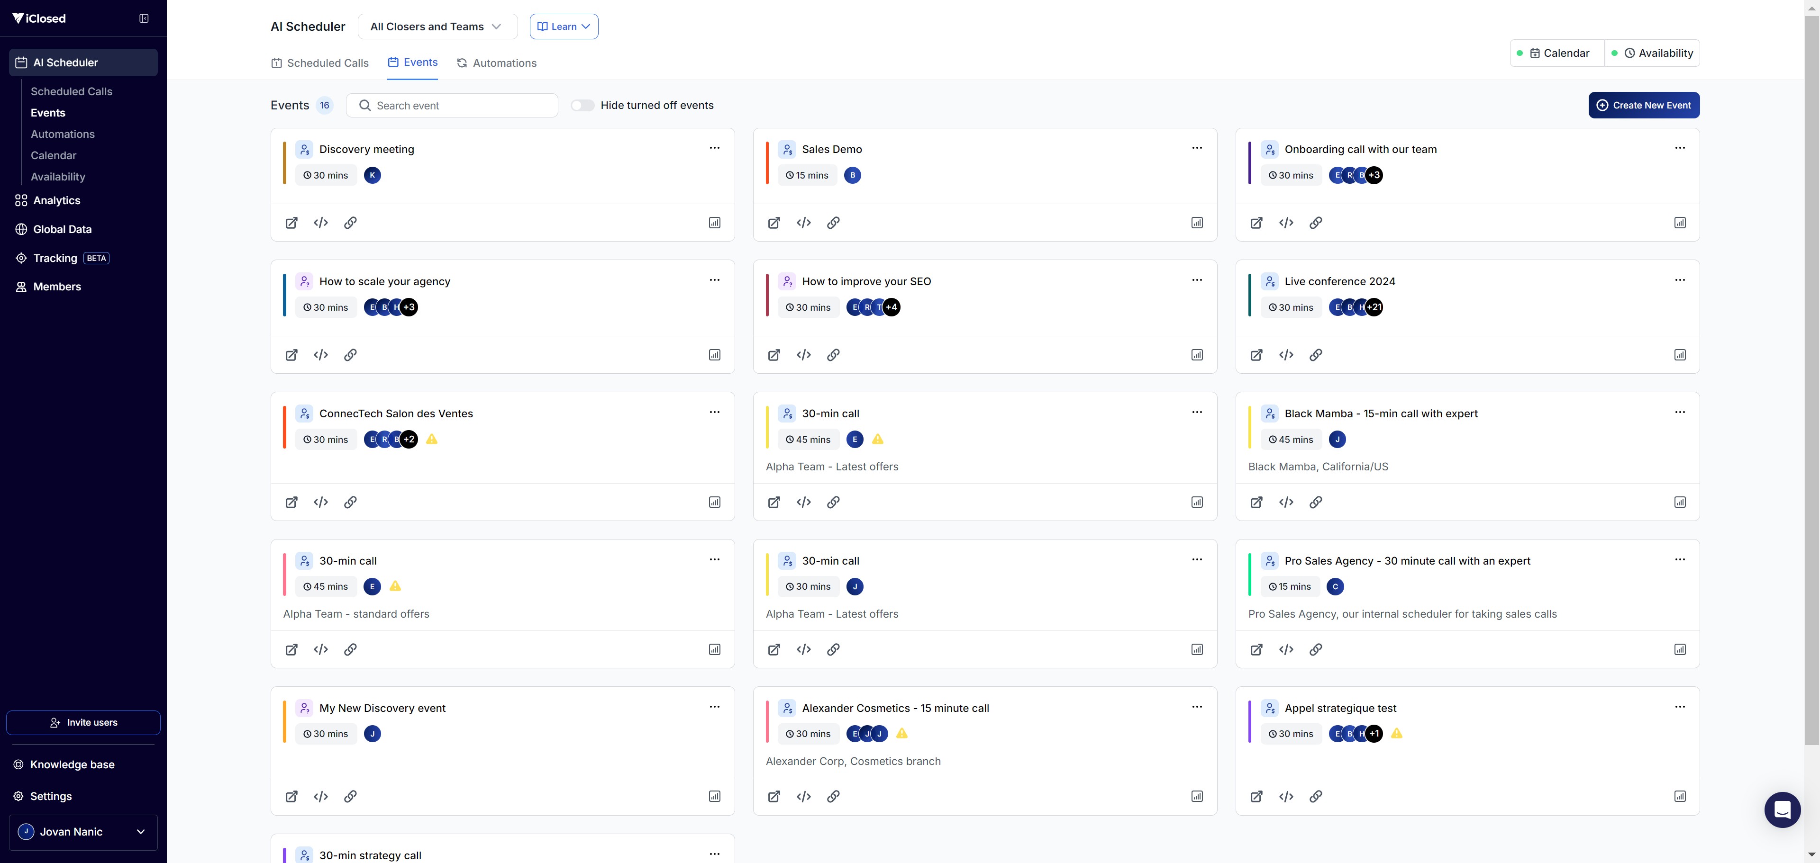Collapse the sidebar panel icon
The image size is (1820, 863).
click(x=144, y=18)
